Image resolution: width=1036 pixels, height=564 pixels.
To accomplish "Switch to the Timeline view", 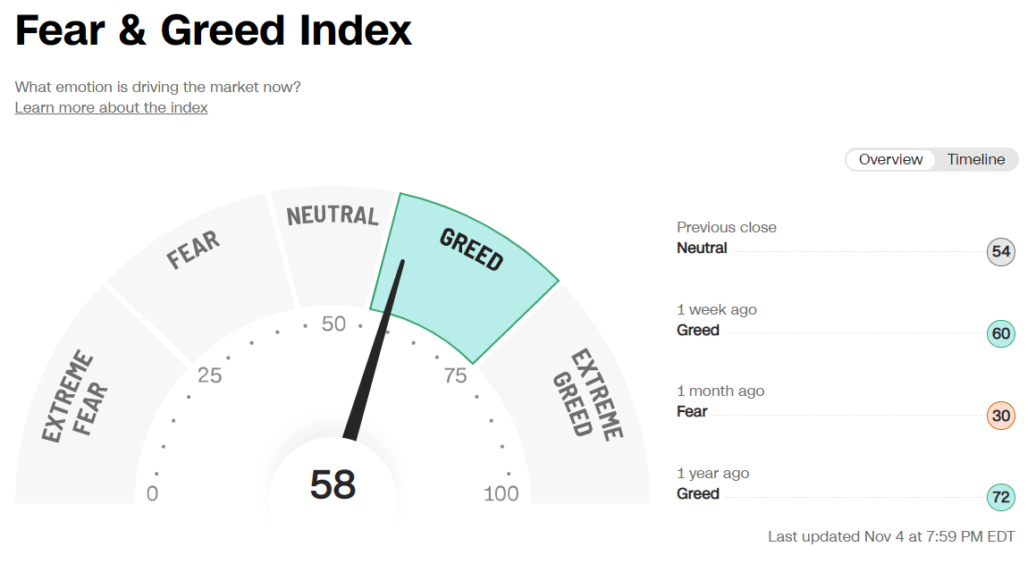I will [x=976, y=159].
